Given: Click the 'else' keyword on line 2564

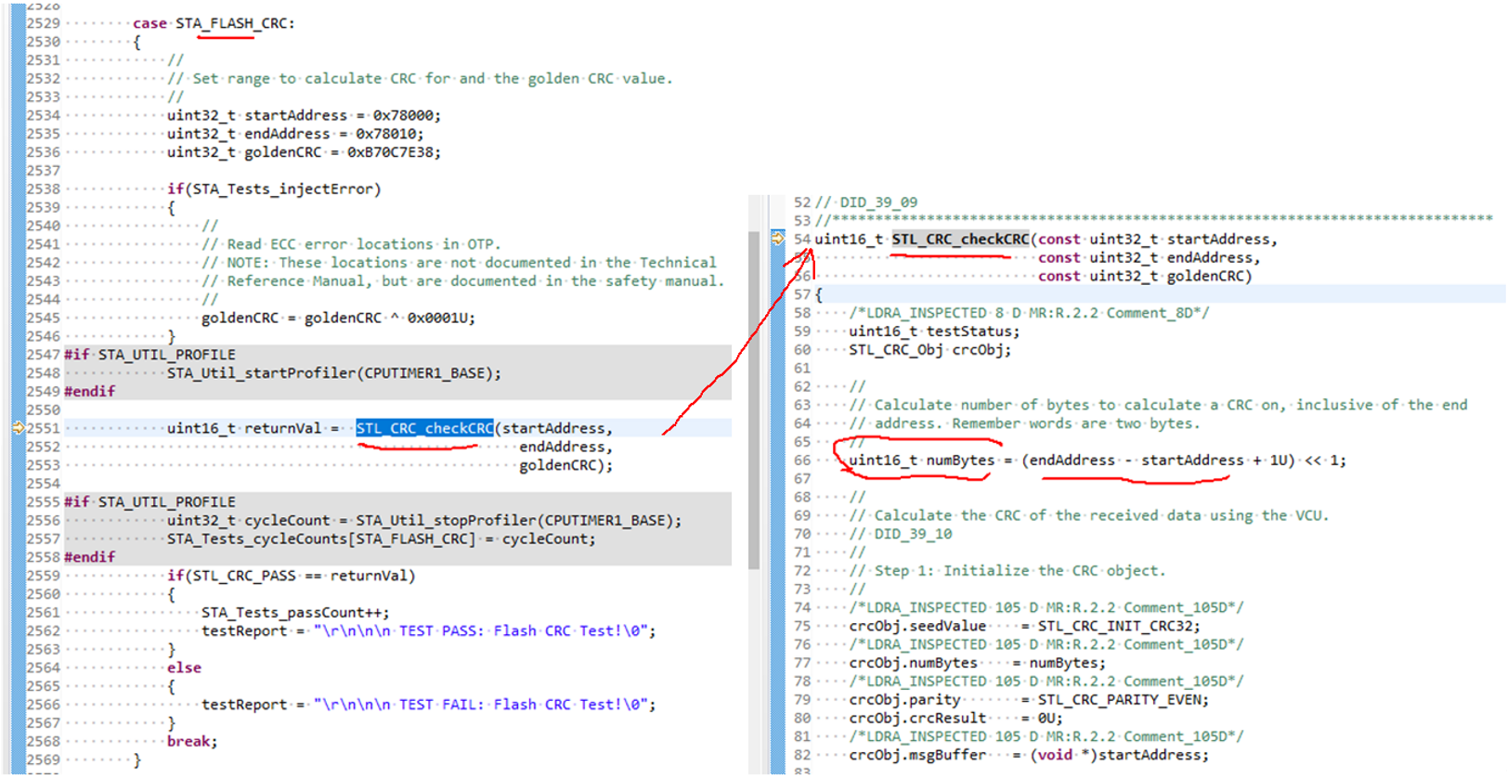Looking at the screenshot, I should (x=184, y=668).
